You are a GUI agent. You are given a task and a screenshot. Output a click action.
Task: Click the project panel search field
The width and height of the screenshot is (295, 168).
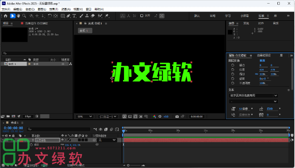[x=37, y=53]
